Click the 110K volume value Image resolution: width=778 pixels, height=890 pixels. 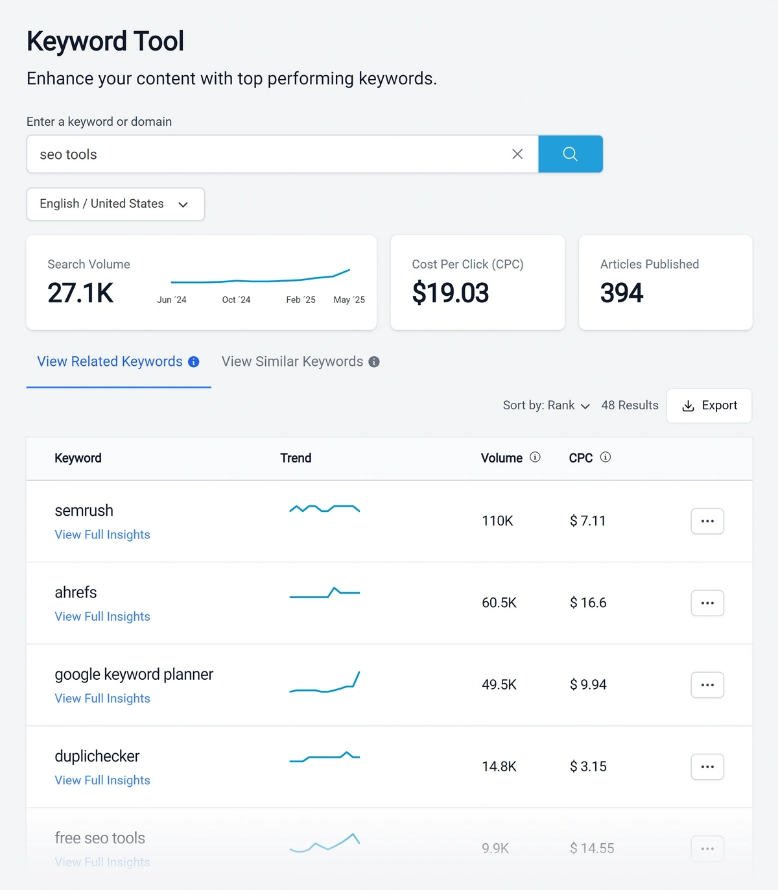point(497,521)
